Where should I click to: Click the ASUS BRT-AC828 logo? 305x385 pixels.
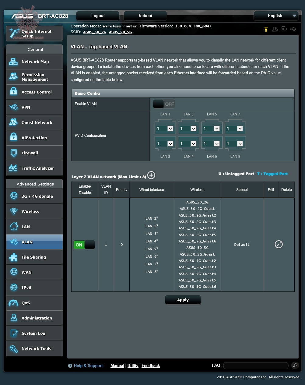pos(40,16)
